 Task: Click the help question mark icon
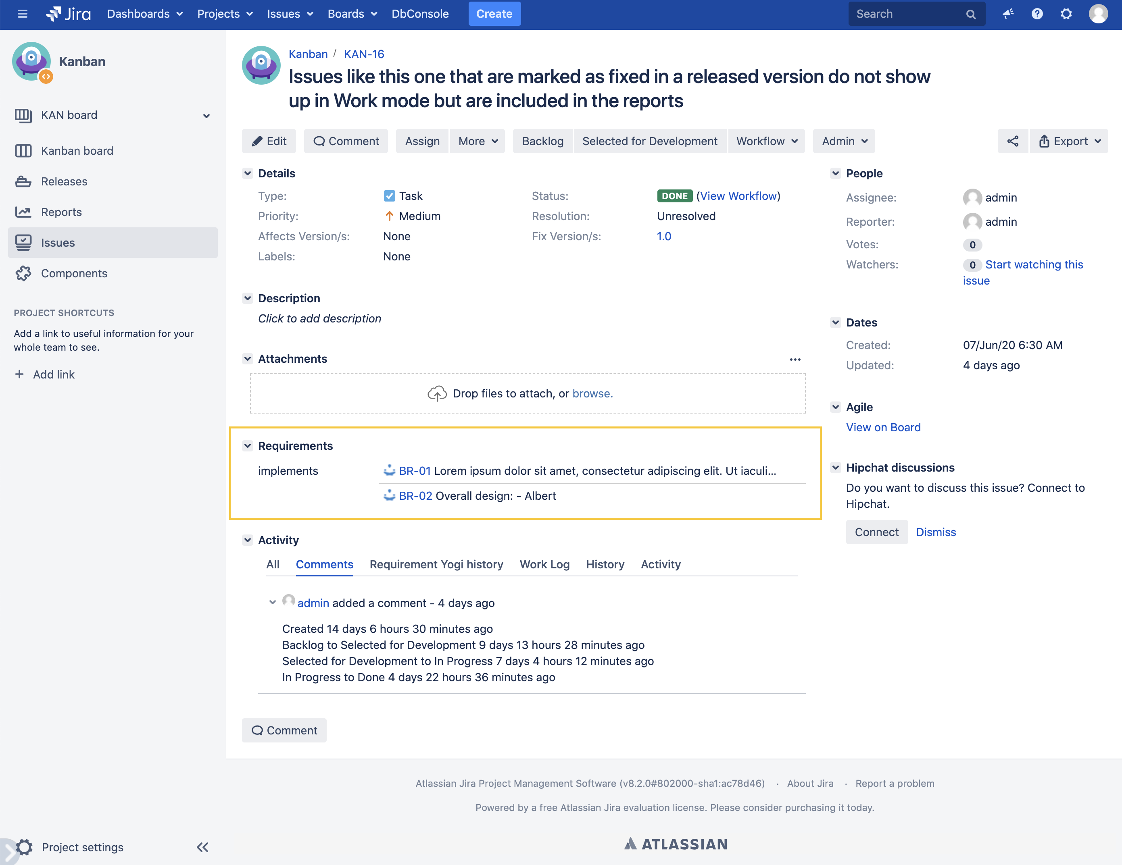(1037, 14)
